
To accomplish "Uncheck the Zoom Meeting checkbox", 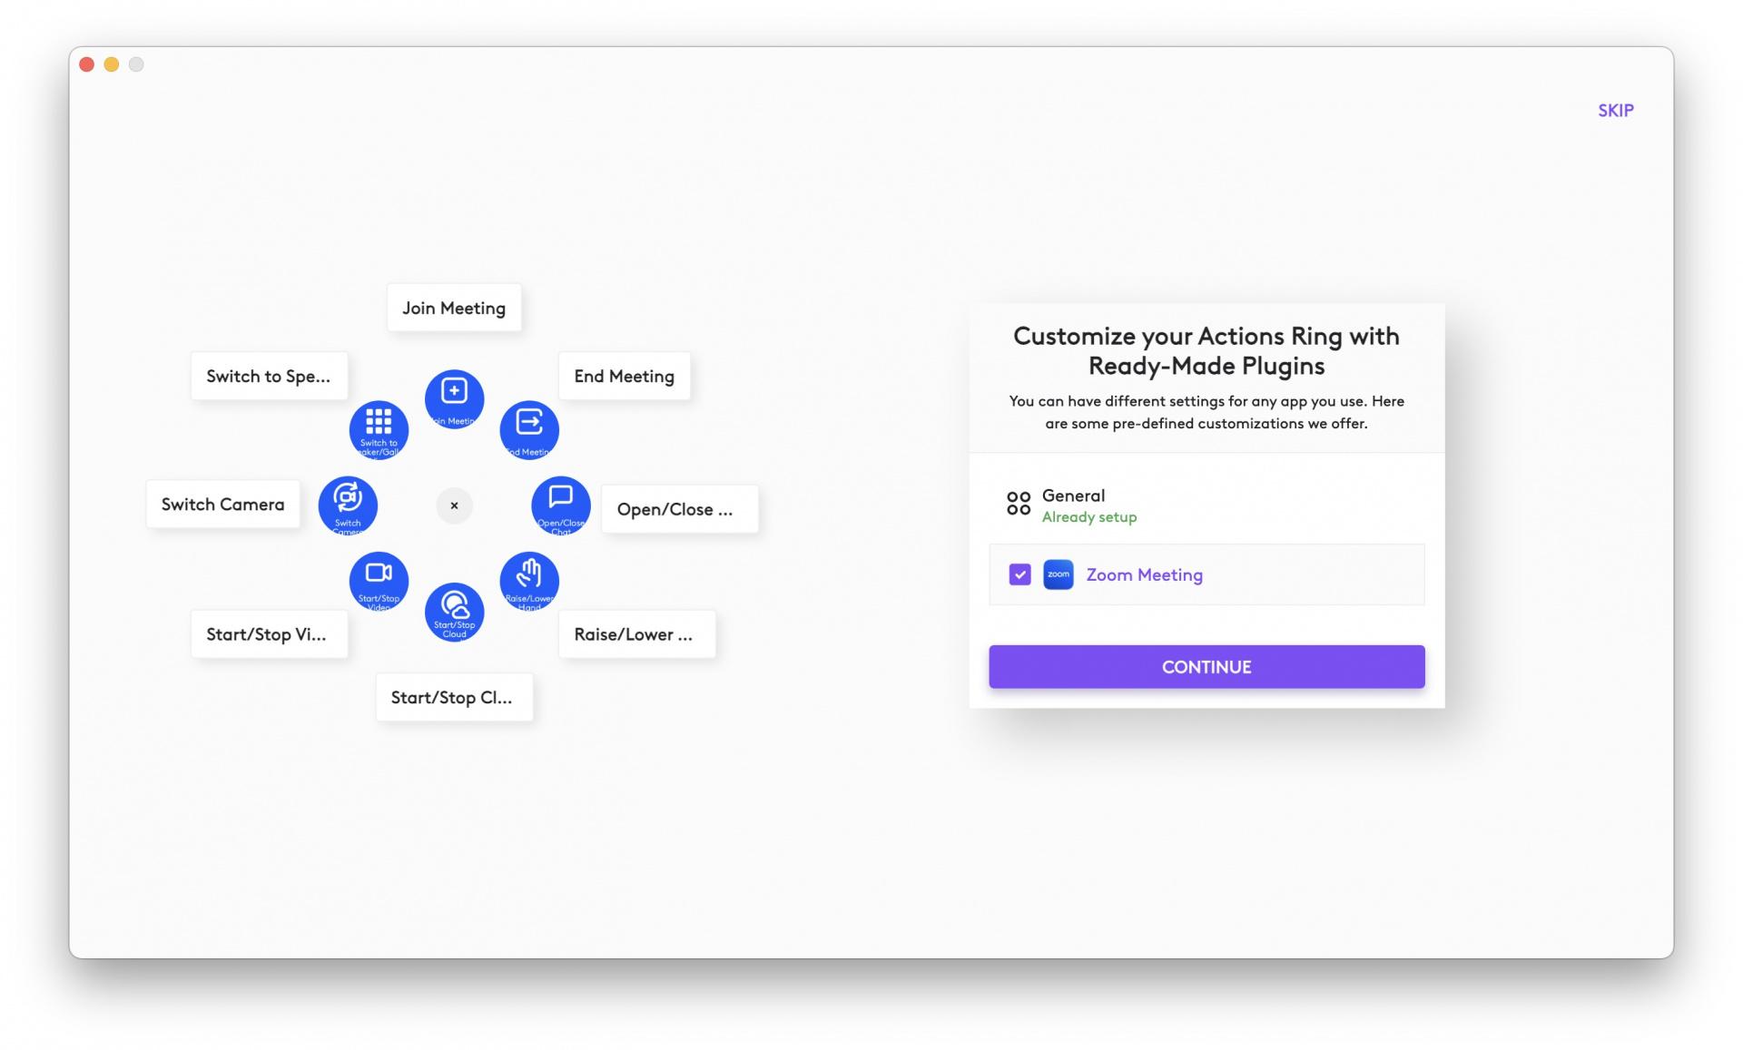I will click(1019, 574).
